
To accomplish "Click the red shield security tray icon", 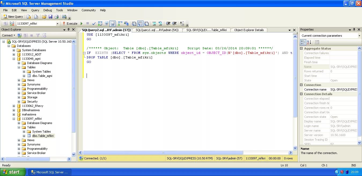I will click(x=342, y=172).
